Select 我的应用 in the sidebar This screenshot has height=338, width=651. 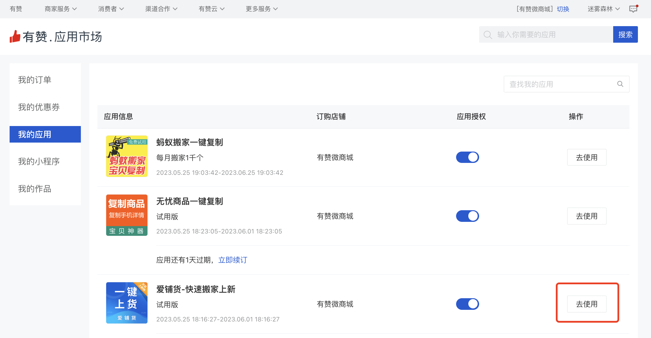(45, 134)
